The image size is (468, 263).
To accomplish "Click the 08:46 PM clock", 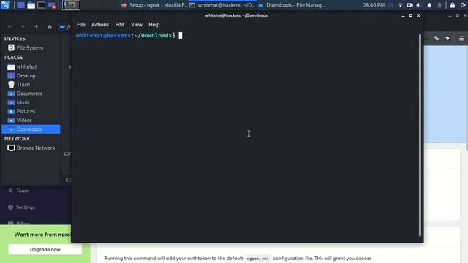I will pyautogui.click(x=374, y=5).
